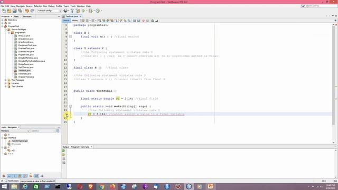Switch to History view of editor
Image resolution: width=338 pixels, height=190 pixels.
coord(75,21)
